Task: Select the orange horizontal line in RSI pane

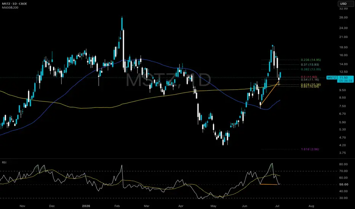Action: (x=269, y=184)
